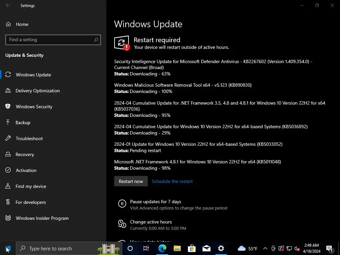The height and width of the screenshot is (255, 340).
Task: Click the Restart required status icon
Action: click(x=122, y=43)
